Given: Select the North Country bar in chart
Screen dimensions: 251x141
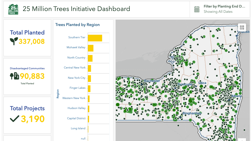Looking at the screenshot, I should pyautogui.click(x=90, y=58).
